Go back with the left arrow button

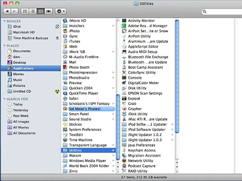point(7,11)
